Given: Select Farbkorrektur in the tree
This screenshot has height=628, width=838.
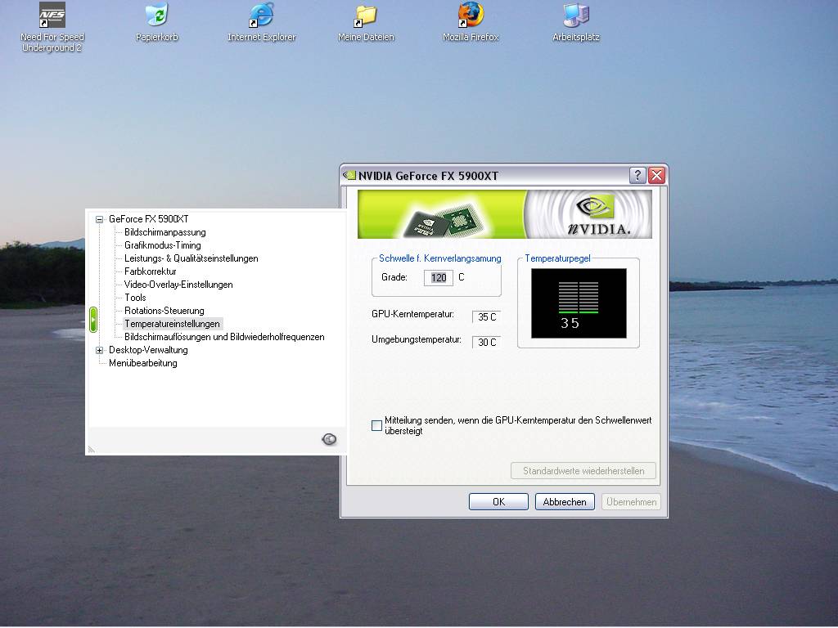Looking at the screenshot, I should [151, 271].
